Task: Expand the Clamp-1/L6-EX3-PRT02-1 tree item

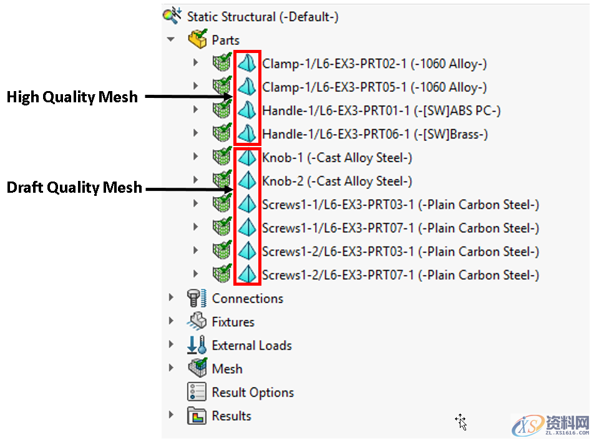Action: point(195,63)
